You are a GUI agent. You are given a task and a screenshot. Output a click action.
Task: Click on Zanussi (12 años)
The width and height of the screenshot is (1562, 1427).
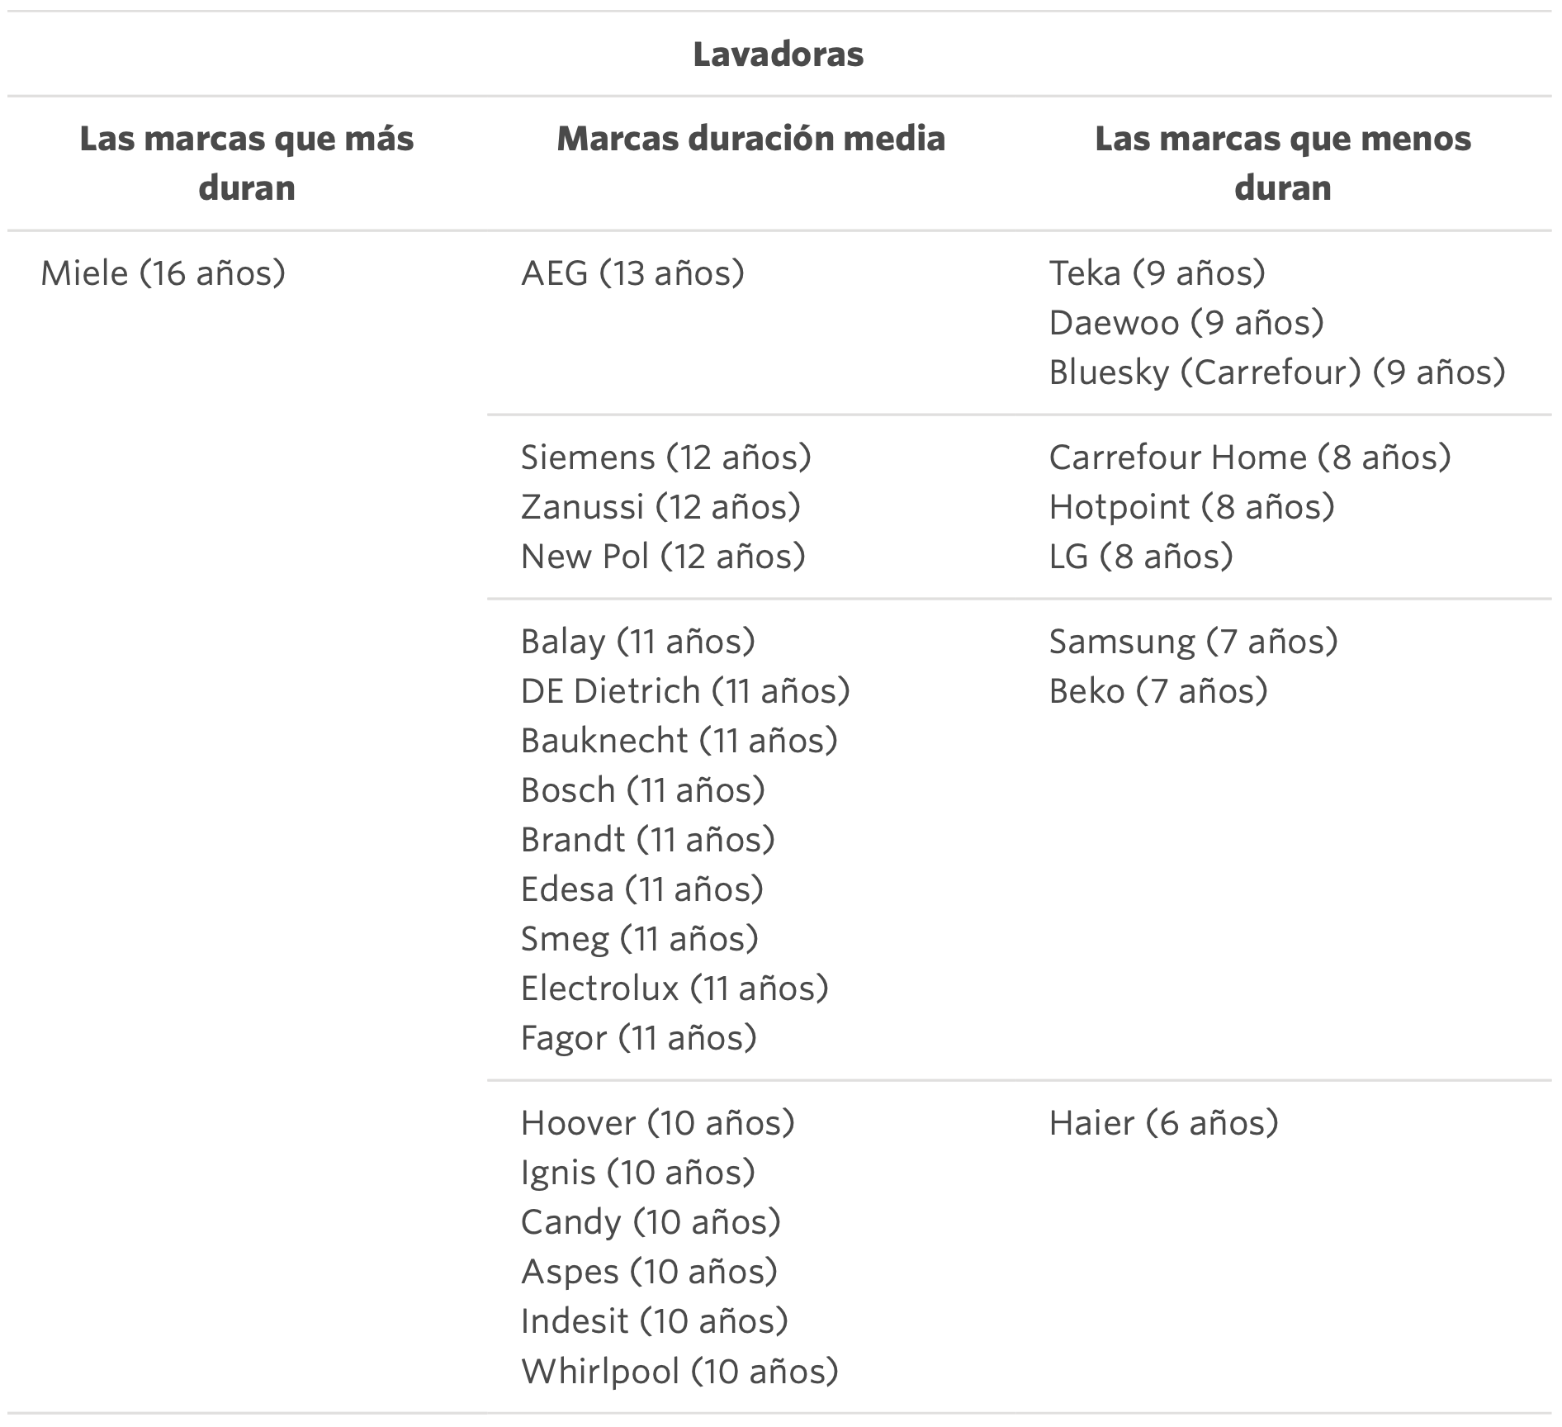[660, 507]
